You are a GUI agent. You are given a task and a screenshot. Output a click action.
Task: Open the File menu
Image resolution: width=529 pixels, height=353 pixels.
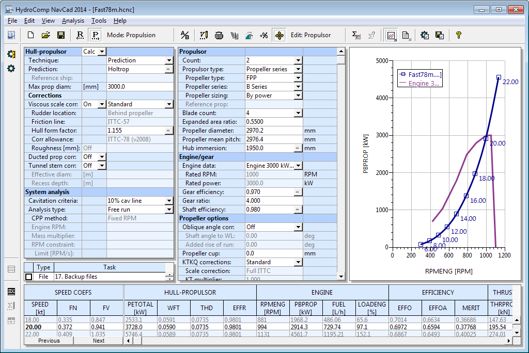[x=12, y=21]
